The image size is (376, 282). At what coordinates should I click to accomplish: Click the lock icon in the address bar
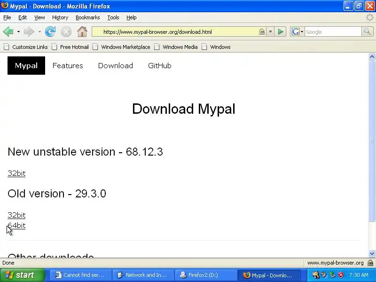click(262, 31)
